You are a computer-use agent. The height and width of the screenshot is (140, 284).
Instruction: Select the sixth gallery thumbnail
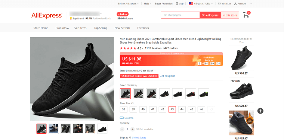point(102,128)
